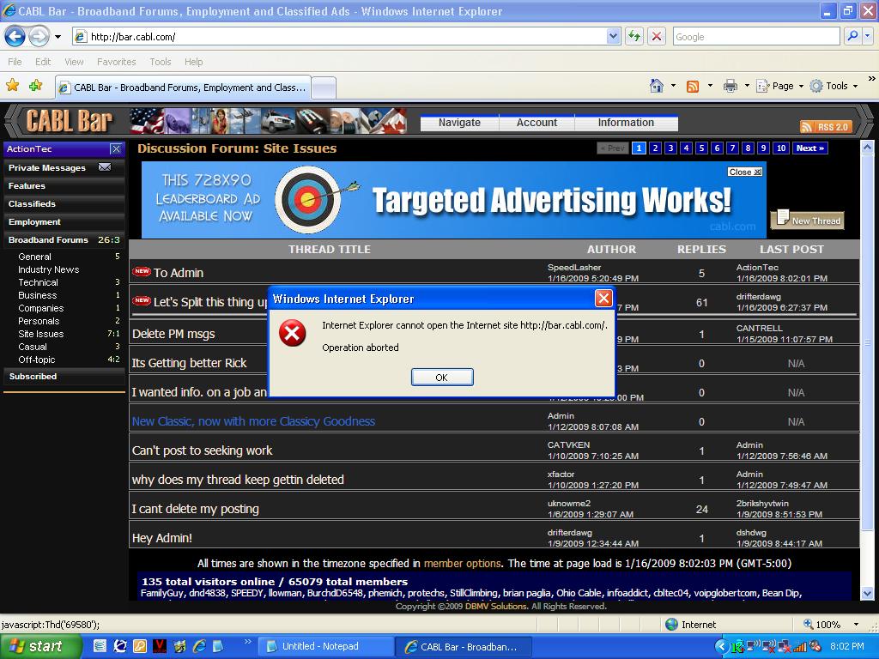Open the Employment sidebar section

tap(64, 222)
